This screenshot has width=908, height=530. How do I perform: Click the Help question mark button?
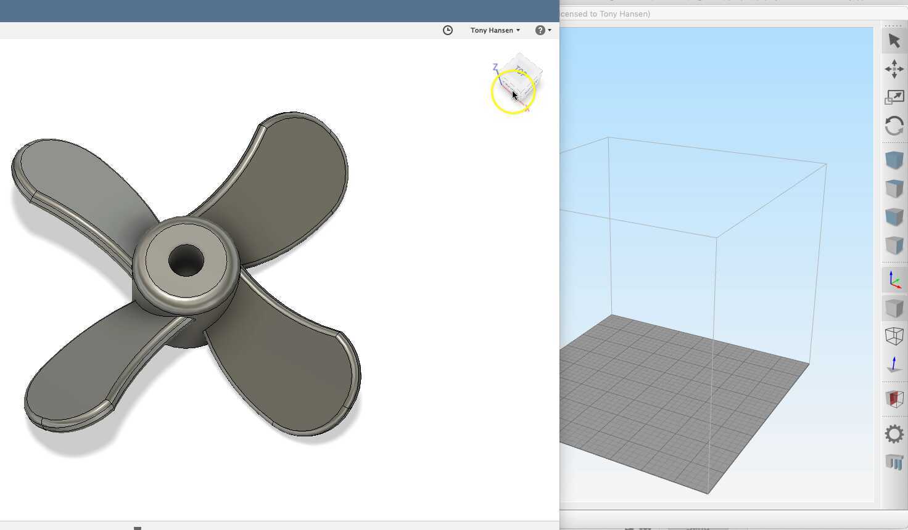[539, 30]
